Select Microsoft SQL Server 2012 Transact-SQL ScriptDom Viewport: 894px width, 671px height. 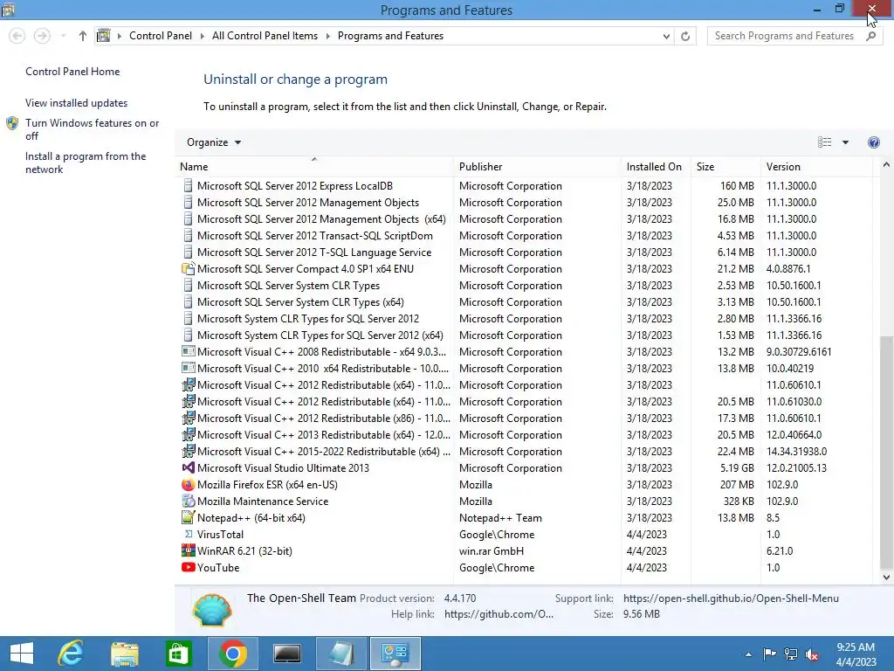(x=524, y=235)
